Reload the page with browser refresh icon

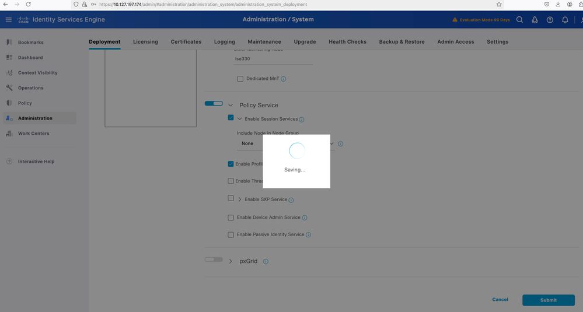28,5
